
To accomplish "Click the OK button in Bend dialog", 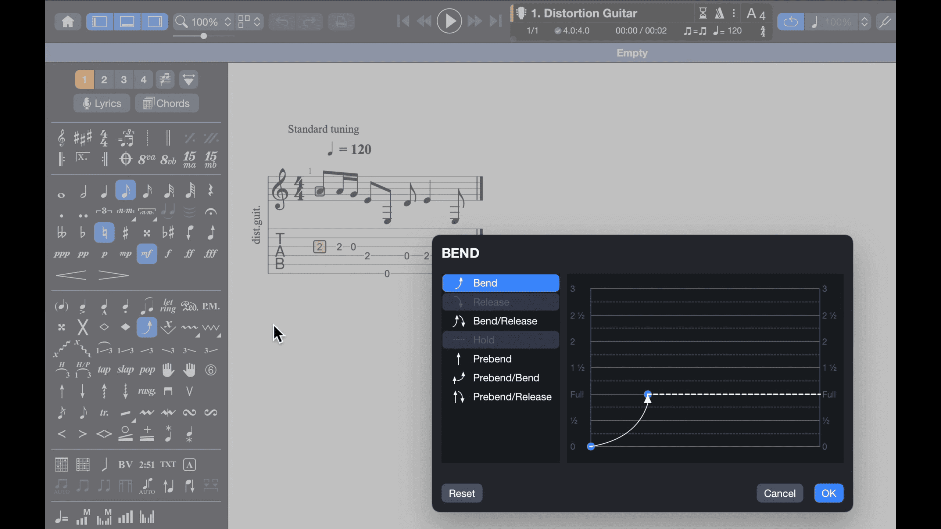I will tap(829, 493).
